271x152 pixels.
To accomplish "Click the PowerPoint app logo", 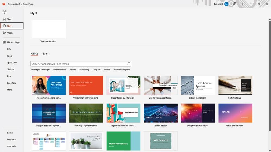I will (4, 4).
